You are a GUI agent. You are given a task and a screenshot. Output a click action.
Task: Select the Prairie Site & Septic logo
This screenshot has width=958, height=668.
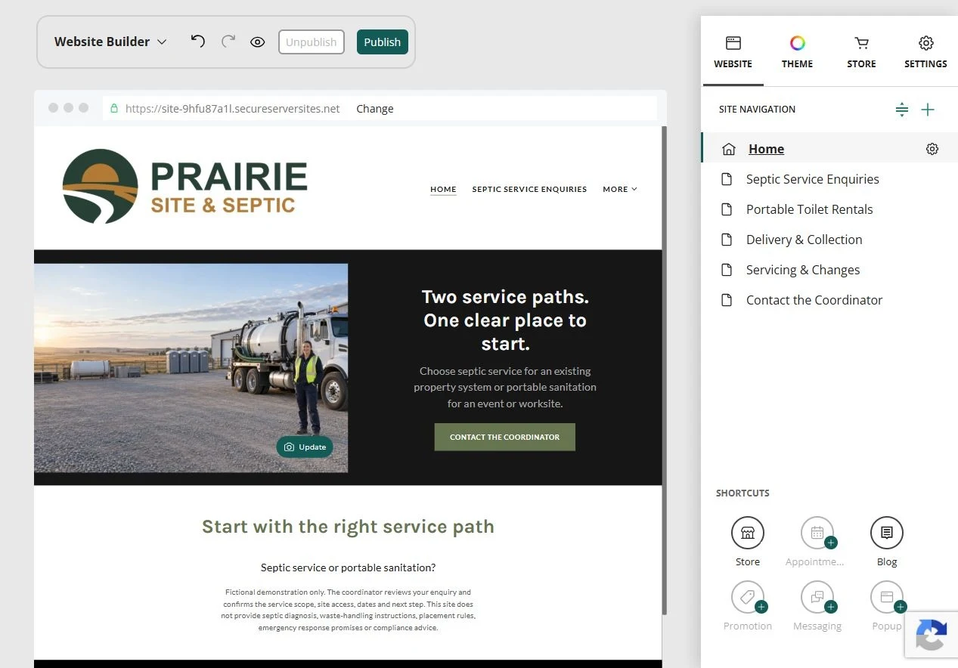click(x=184, y=187)
